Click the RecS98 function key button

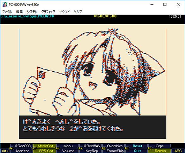pos(21,146)
